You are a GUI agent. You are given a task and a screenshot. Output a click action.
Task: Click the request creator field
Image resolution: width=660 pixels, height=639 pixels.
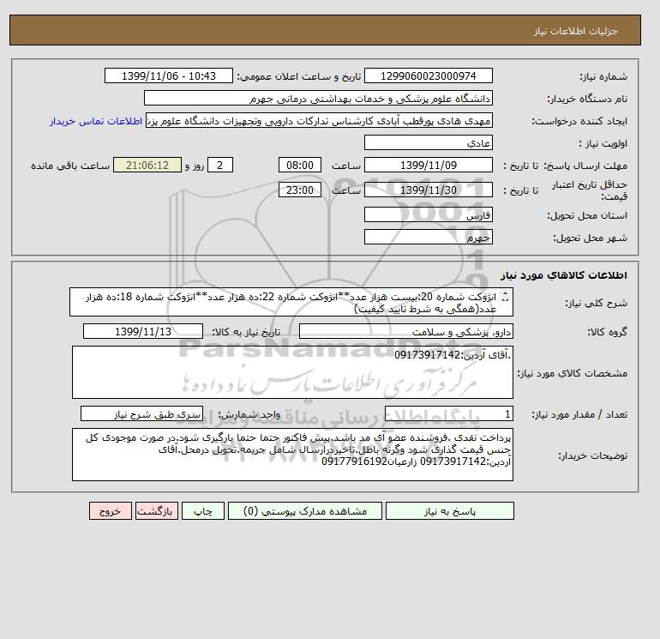click(319, 121)
